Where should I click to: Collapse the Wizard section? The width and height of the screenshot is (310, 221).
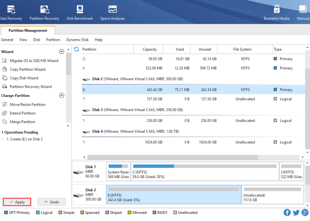pos(61,51)
